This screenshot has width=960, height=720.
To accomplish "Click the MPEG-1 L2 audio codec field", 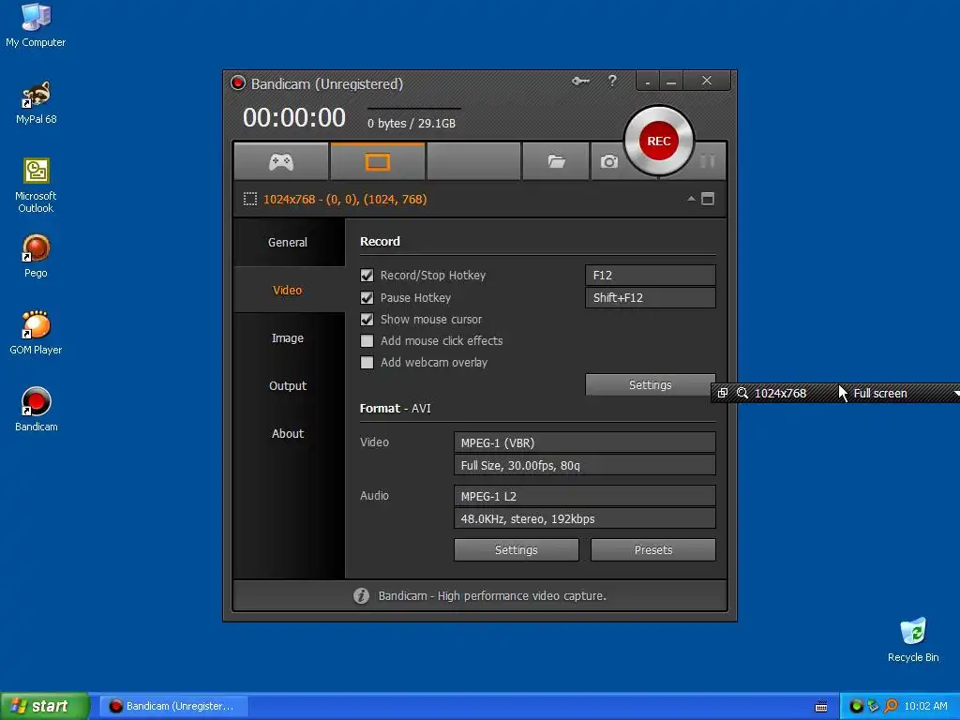I will pyautogui.click(x=585, y=496).
